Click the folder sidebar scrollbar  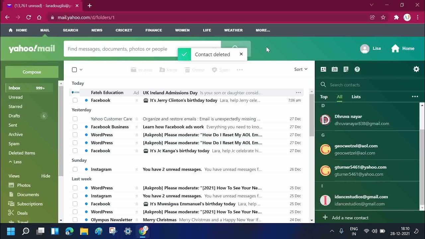[x=61, y=131]
